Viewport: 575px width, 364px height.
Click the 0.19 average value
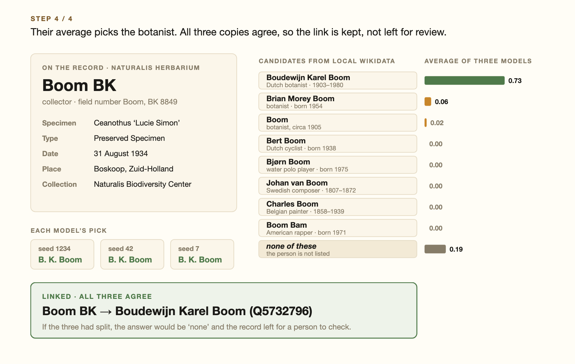[x=456, y=249]
